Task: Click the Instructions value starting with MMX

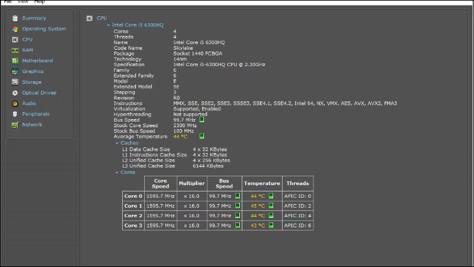Action: pos(285,103)
